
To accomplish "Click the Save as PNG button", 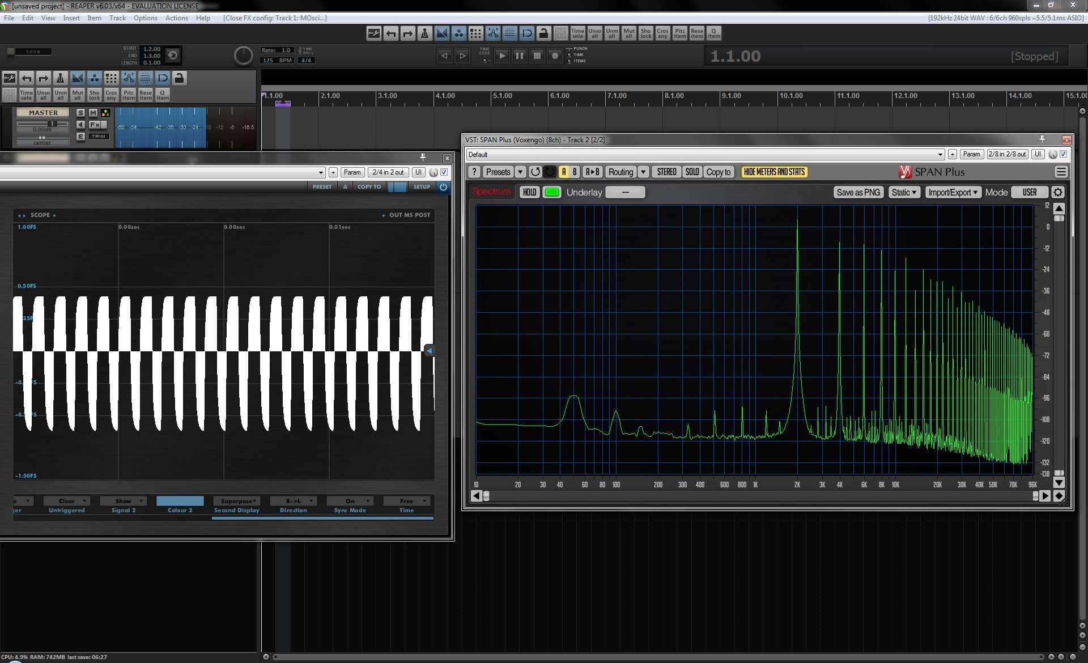I will pos(858,192).
